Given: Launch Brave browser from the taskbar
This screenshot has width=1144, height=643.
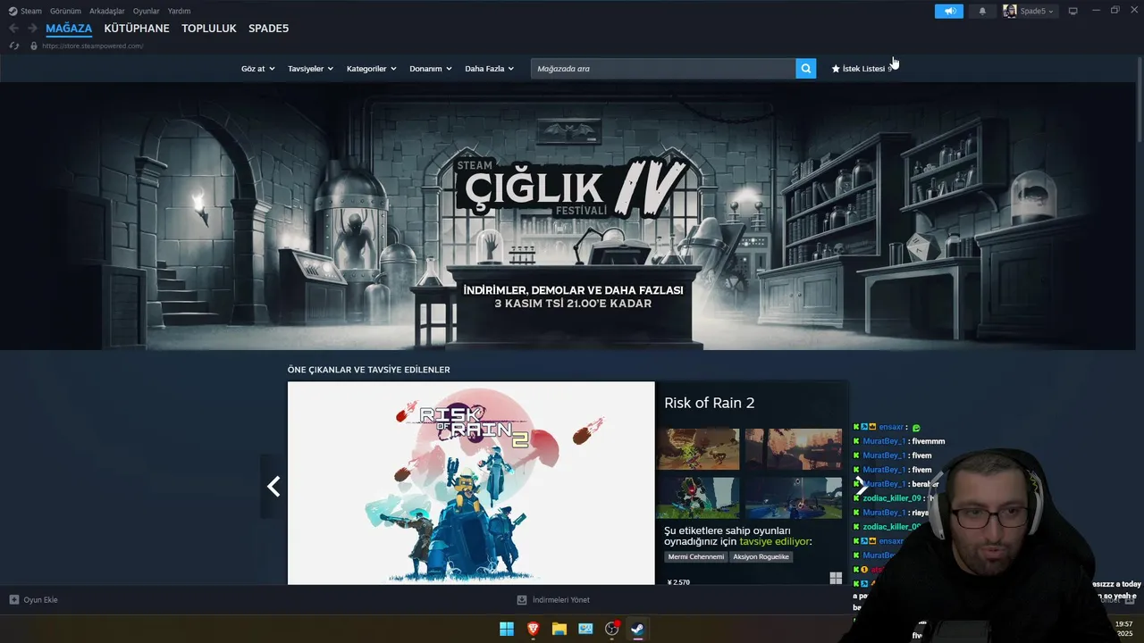Looking at the screenshot, I should [533, 629].
